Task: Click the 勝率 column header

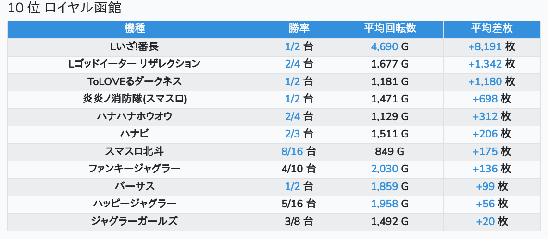Action: point(299,28)
